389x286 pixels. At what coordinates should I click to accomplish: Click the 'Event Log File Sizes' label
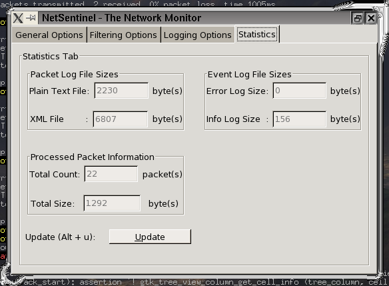pos(250,75)
